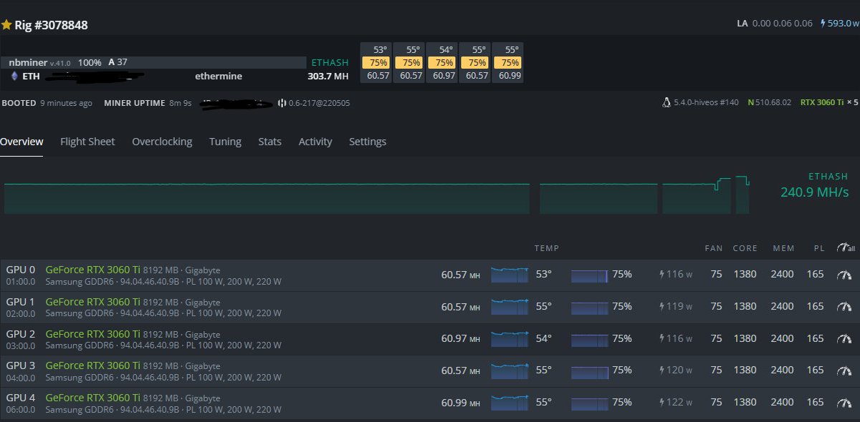This screenshot has width=860, height=422.
Task: Click GPU 4 hashrate mini chart
Action: coord(510,403)
